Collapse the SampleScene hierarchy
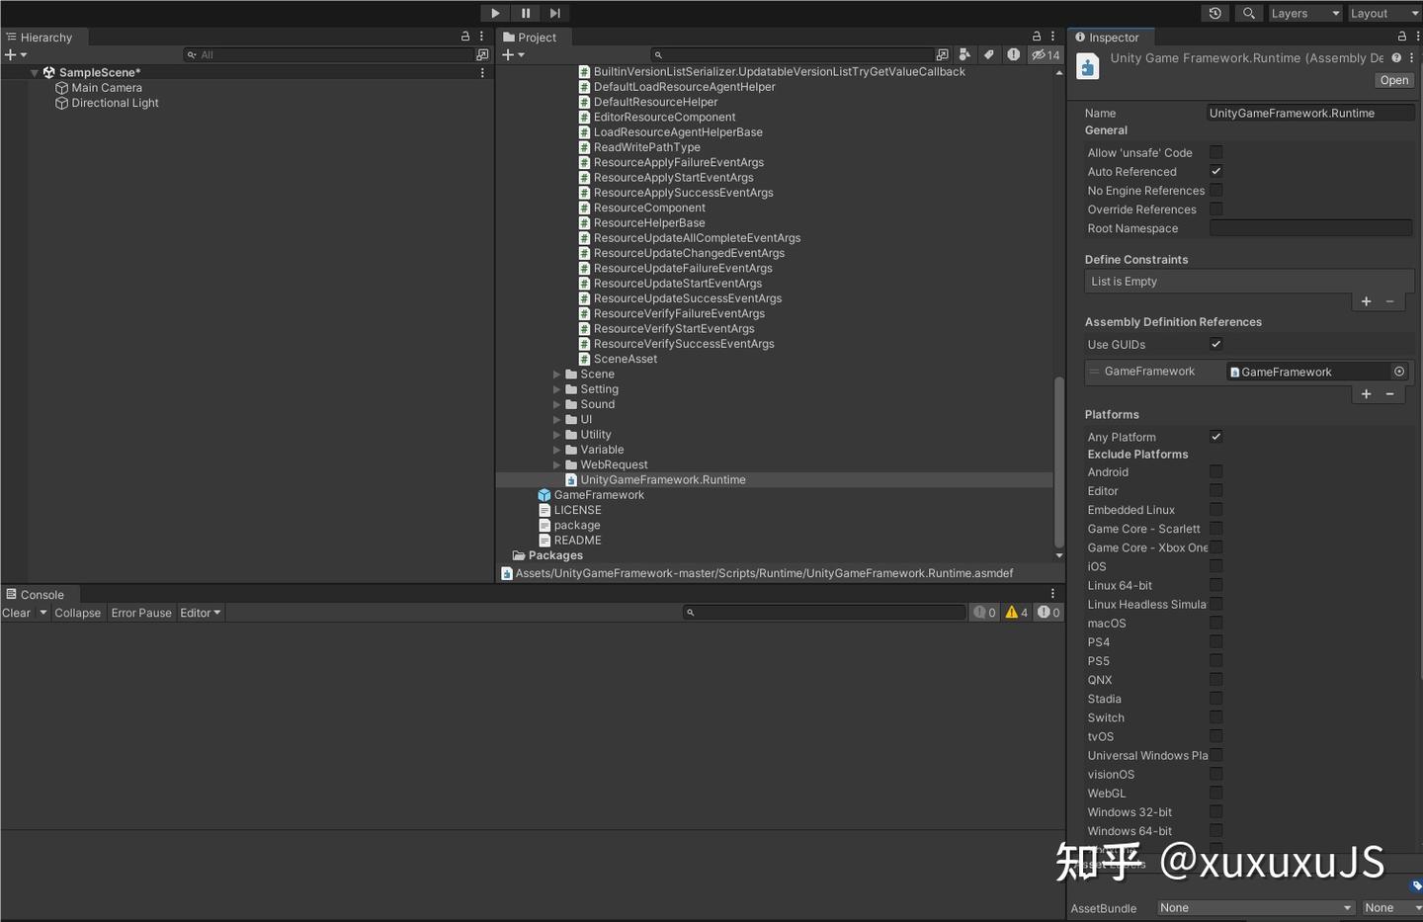The image size is (1423, 922). (35, 71)
